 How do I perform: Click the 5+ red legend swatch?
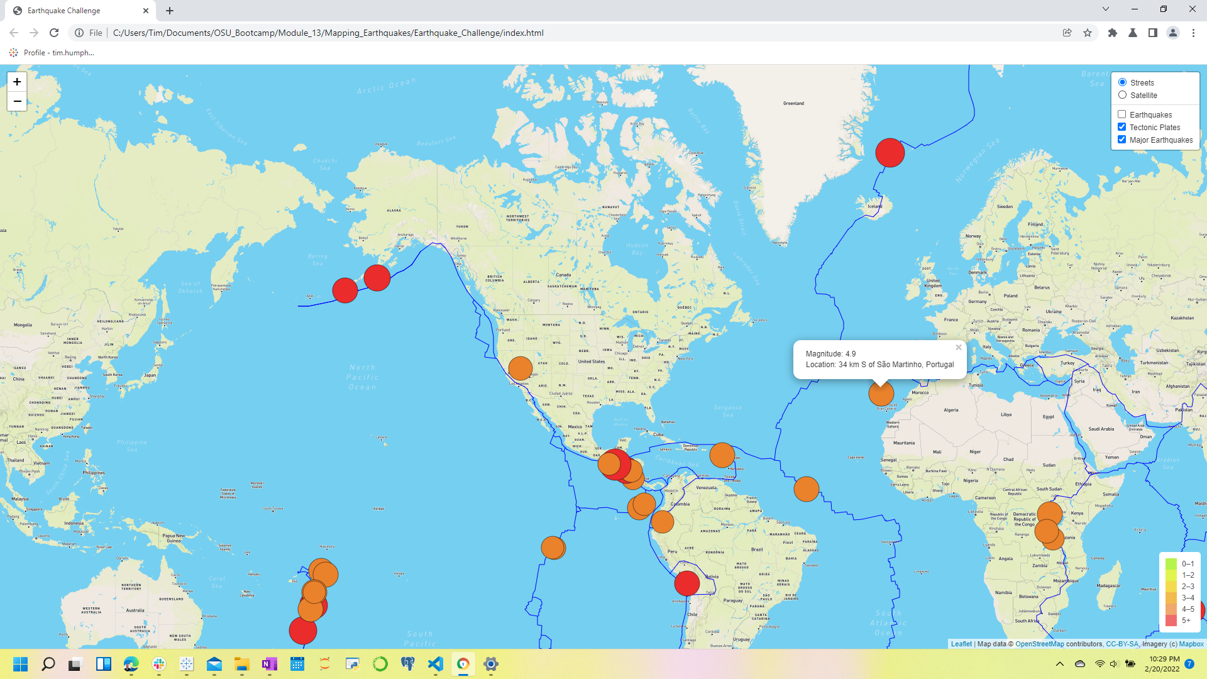pos(1171,621)
